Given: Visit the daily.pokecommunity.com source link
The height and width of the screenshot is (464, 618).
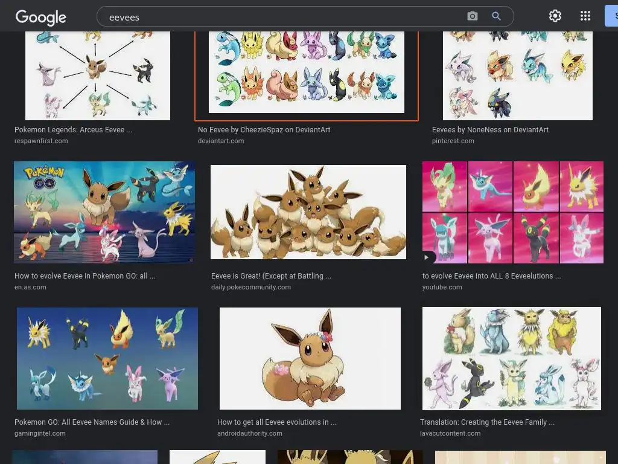Looking at the screenshot, I should [250, 287].
